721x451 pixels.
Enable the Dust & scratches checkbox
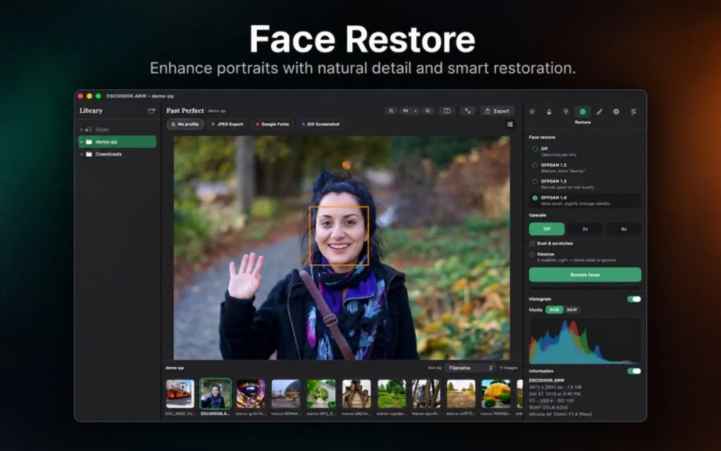click(x=532, y=244)
